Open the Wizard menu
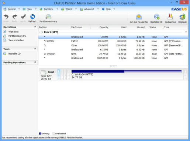The width and height of the screenshot is (190, 141). 69,9
